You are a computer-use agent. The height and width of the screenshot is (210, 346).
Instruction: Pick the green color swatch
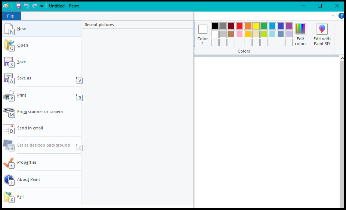[x=264, y=26]
